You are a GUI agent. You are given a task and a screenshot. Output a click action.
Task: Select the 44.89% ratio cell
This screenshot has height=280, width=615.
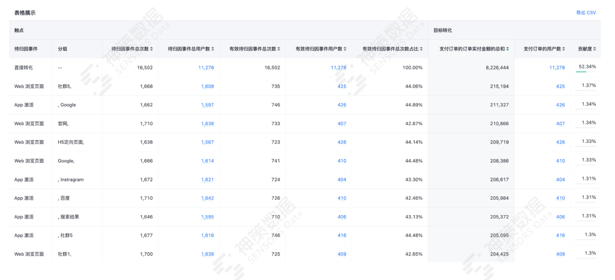(x=390, y=105)
